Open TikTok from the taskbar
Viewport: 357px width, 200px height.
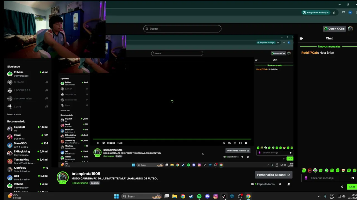[224, 196]
